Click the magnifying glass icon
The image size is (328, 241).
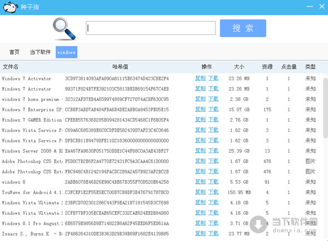click(64, 29)
